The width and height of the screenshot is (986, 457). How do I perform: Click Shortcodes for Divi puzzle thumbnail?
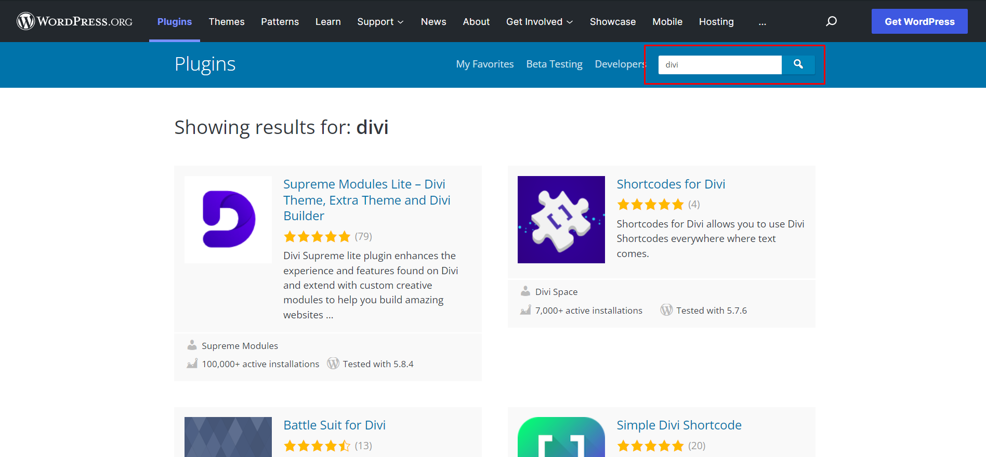[561, 219]
